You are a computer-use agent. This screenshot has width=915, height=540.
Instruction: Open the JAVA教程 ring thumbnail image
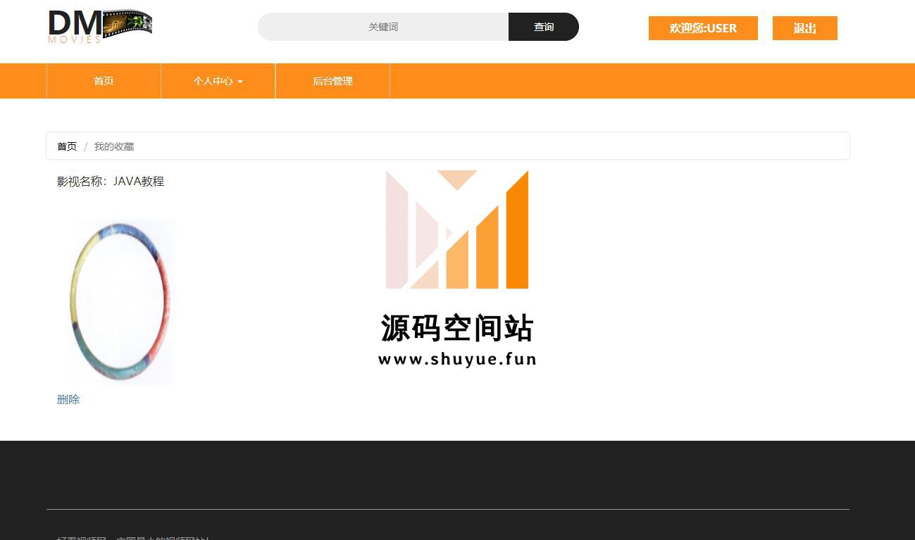[x=121, y=302]
